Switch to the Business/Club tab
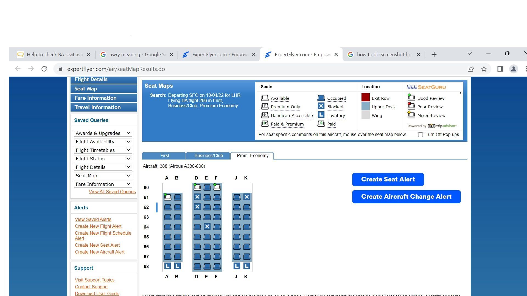This screenshot has height=296, width=527. coord(208,156)
